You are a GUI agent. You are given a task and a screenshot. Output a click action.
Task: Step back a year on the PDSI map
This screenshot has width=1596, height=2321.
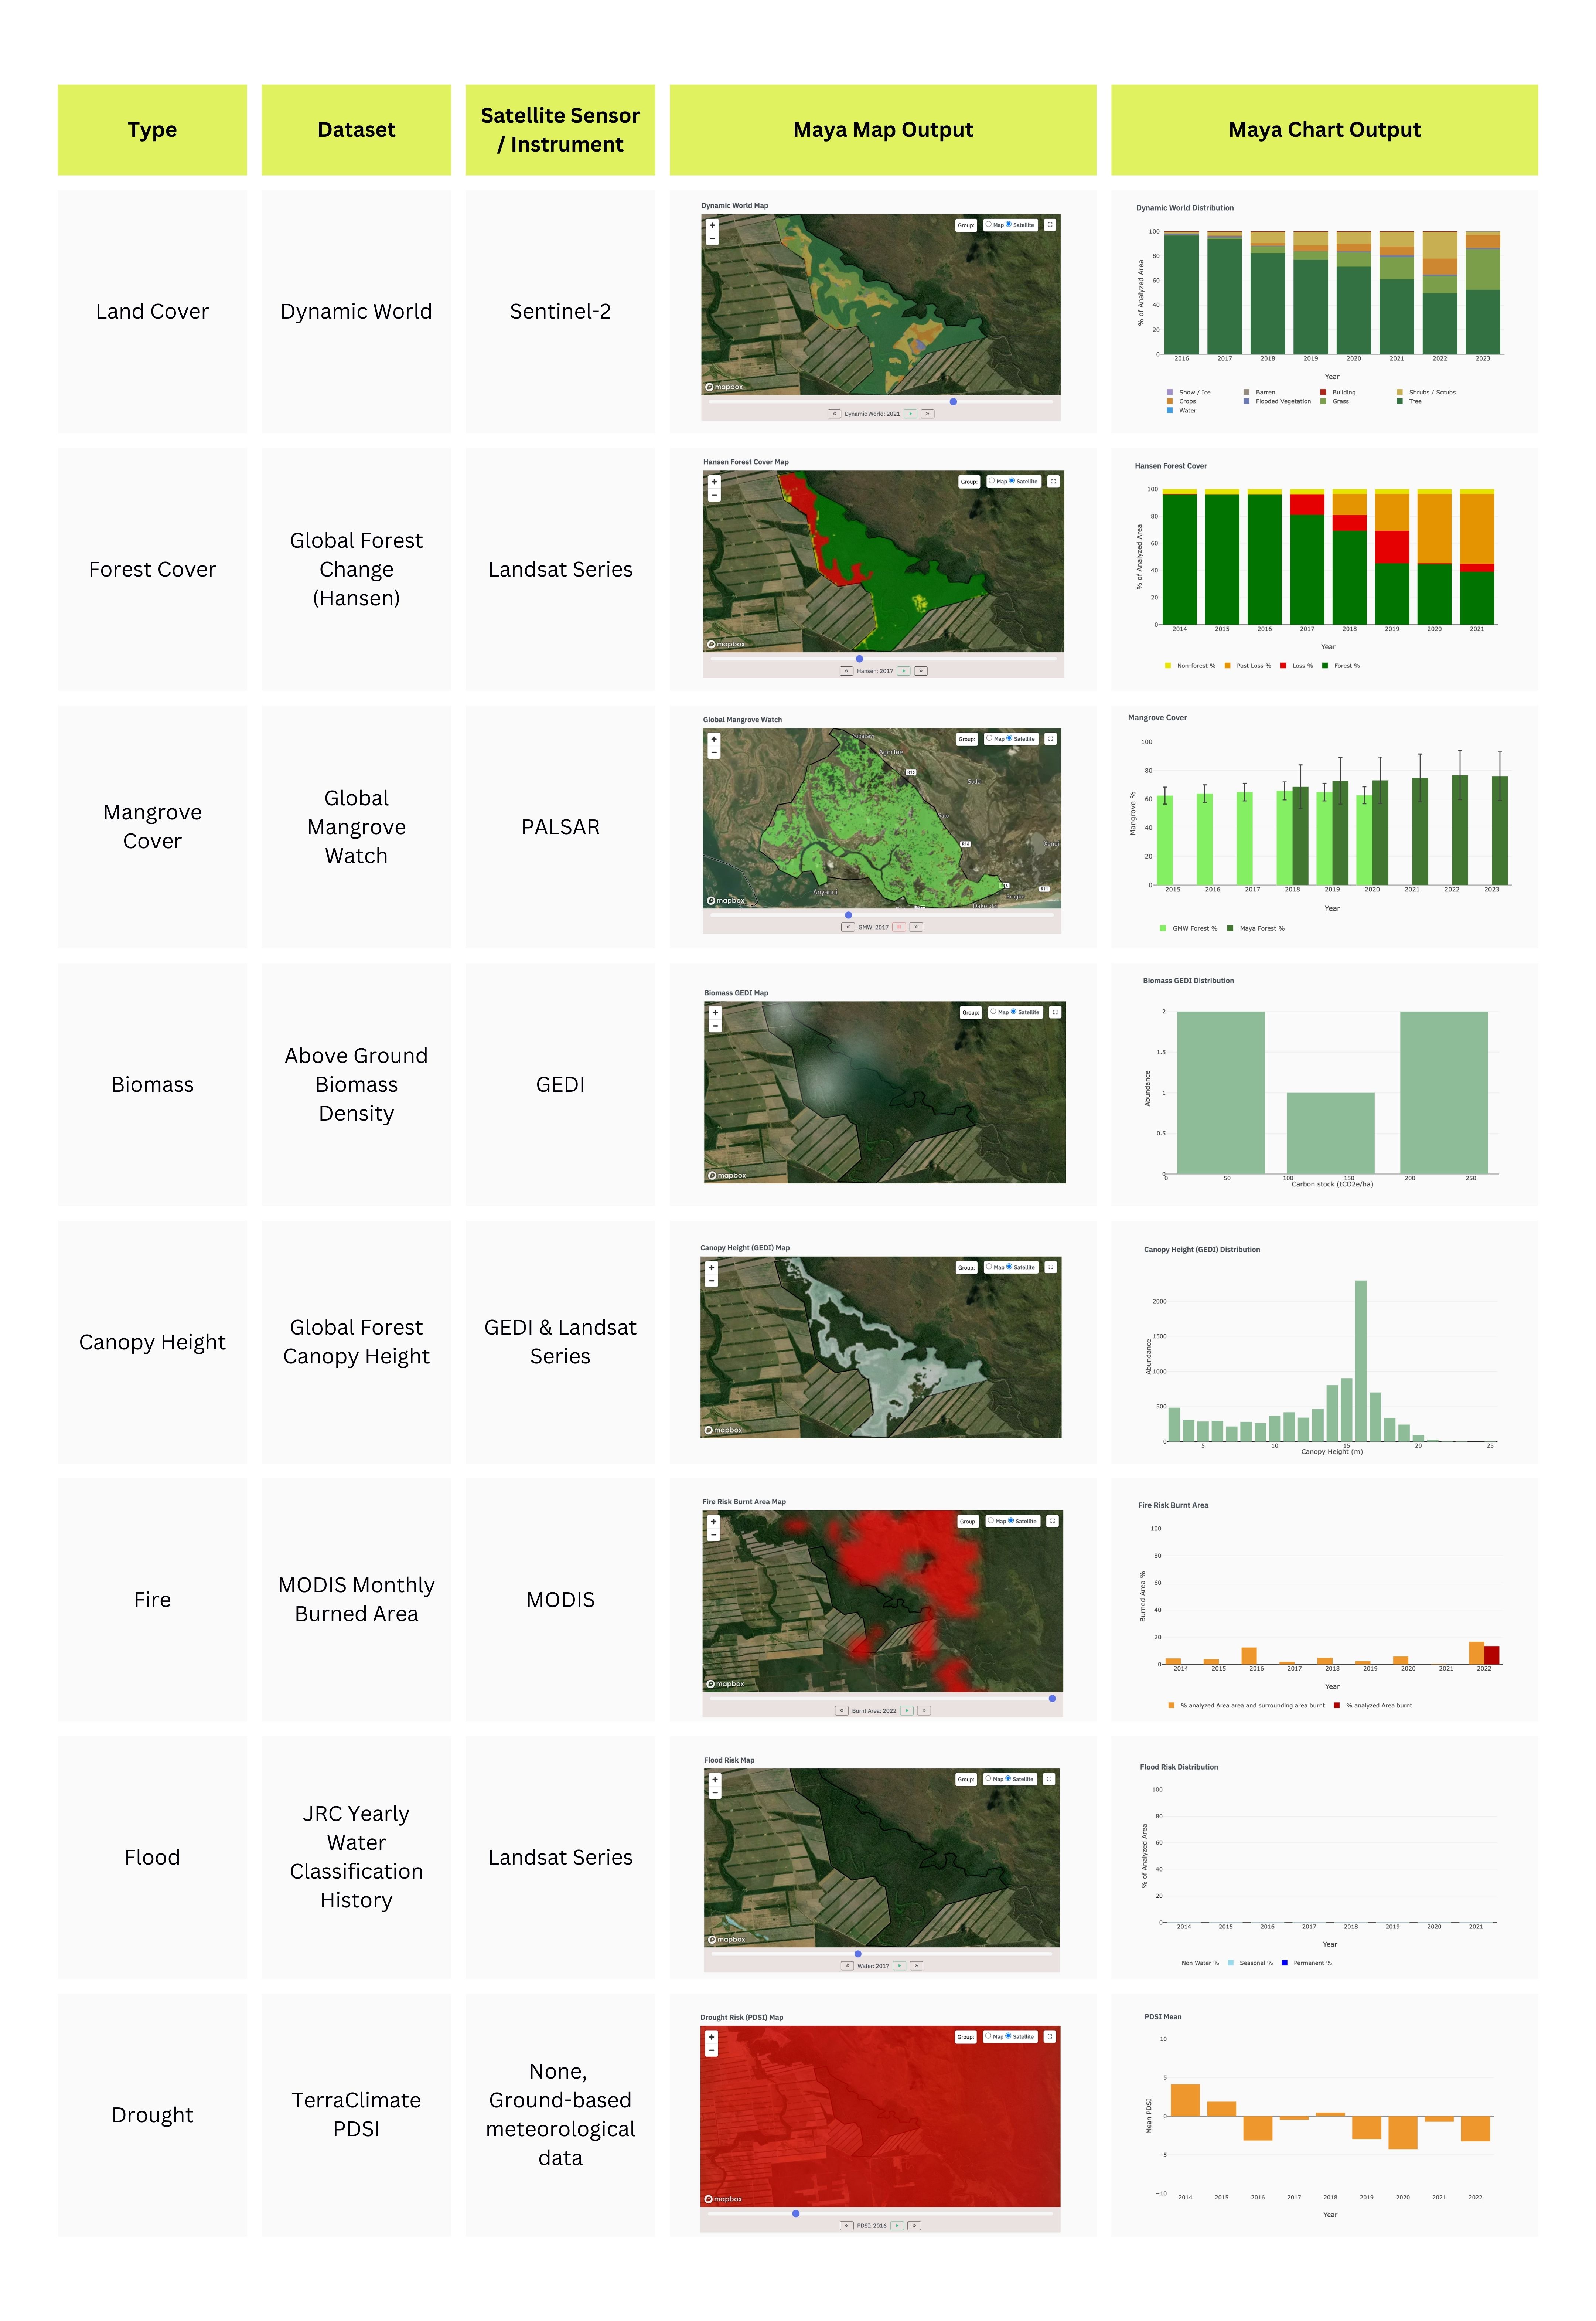(x=847, y=2226)
